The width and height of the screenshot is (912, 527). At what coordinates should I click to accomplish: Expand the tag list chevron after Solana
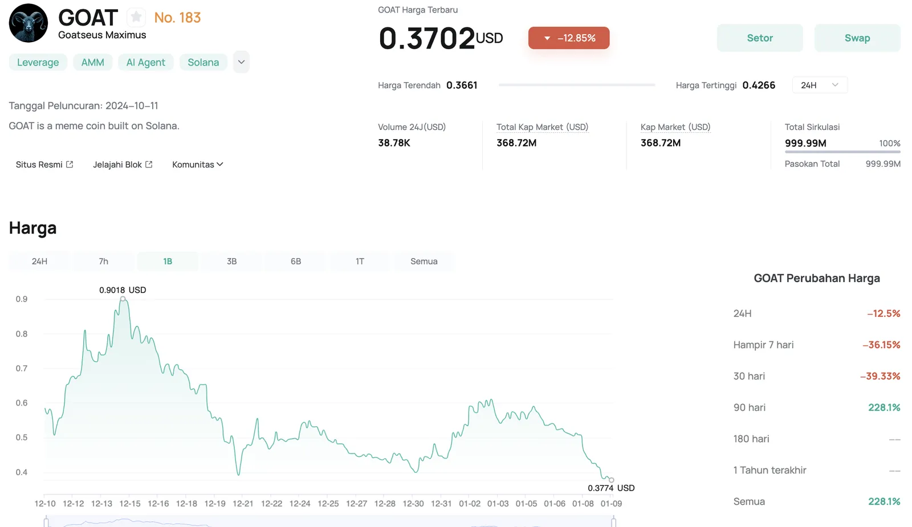[241, 62]
